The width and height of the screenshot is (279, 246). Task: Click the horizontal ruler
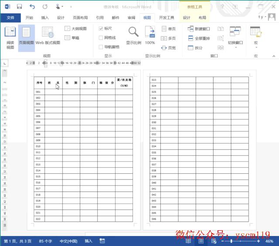[x=84, y=63]
